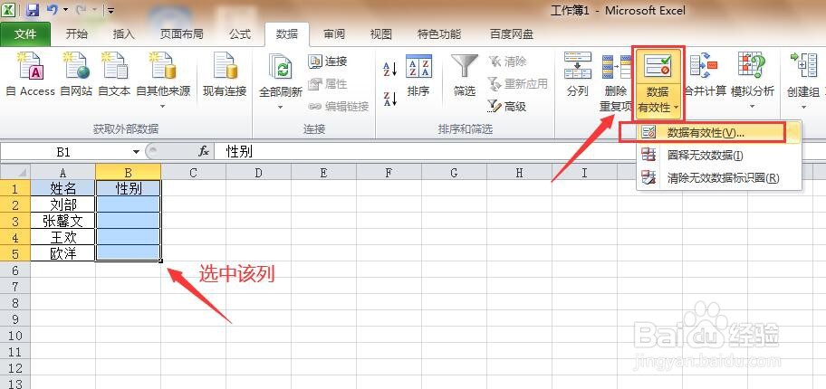This screenshot has height=389, width=826.
Task: Open the 排序 sort dialog
Action: point(418,75)
